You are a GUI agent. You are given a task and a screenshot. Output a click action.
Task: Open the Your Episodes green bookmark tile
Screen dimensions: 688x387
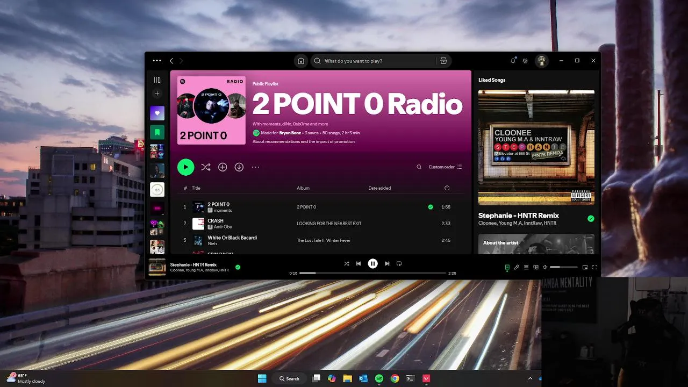coord(157,132)
